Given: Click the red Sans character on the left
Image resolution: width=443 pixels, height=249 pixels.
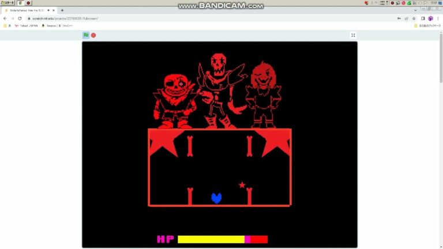Looking at the screenshot, I should 175,101.
